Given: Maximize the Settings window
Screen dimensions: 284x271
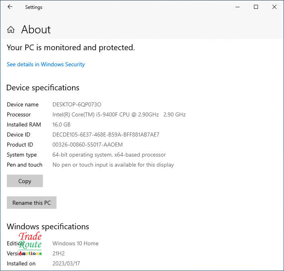Looking at the screenshot, I should (x=256, y=7).
